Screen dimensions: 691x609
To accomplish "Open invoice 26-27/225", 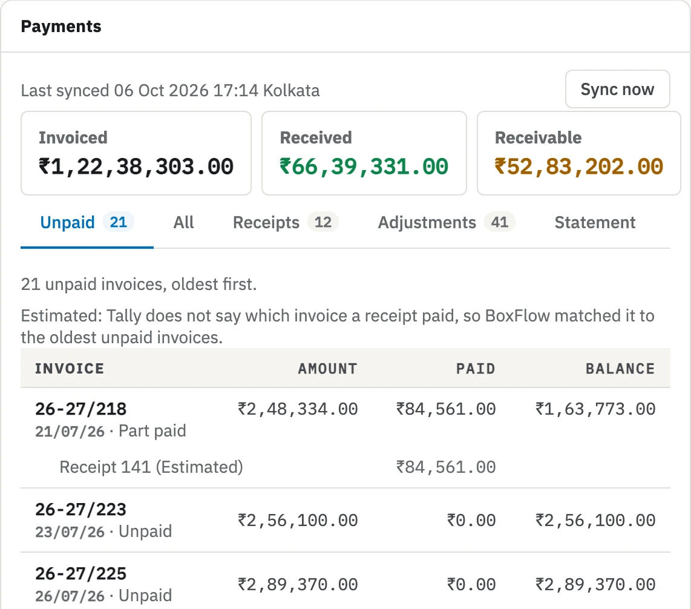I will pos(81,574).
